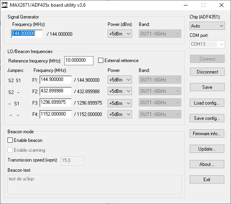Open the F2 power dropdown
The image size is (231, 204).
pyautogui.click(x=119, y=91)
